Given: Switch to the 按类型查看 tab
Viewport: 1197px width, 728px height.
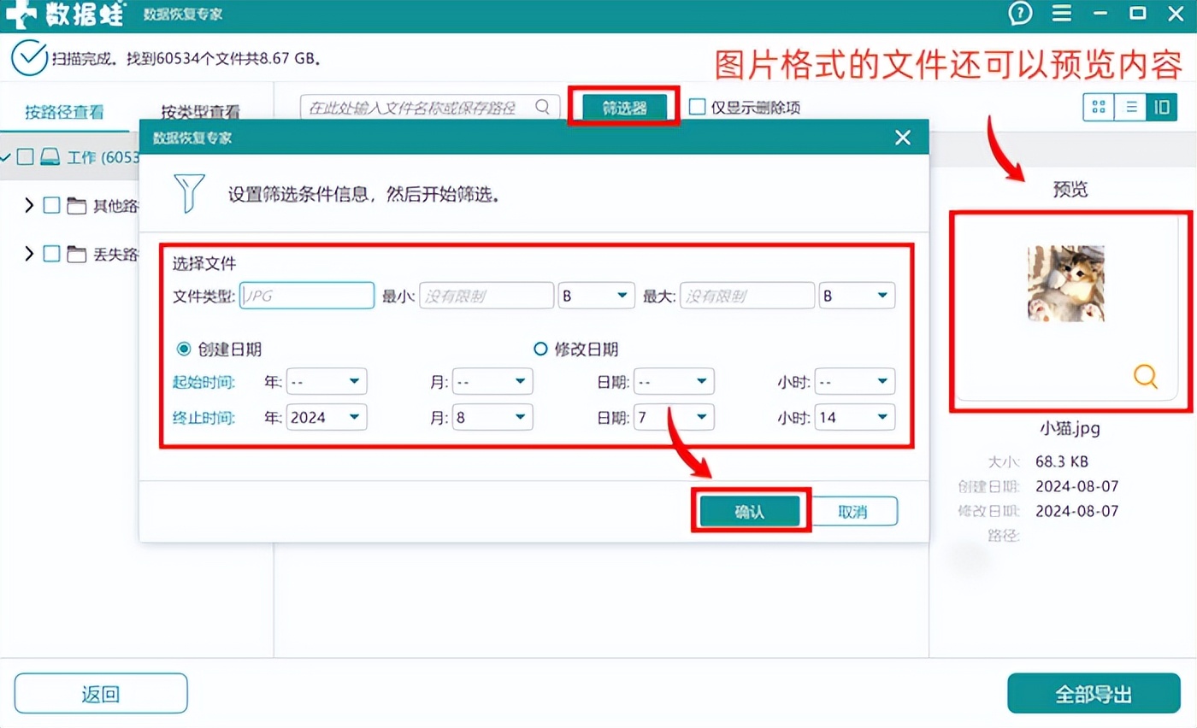Looking at the screenshot, I should (200, 112).
